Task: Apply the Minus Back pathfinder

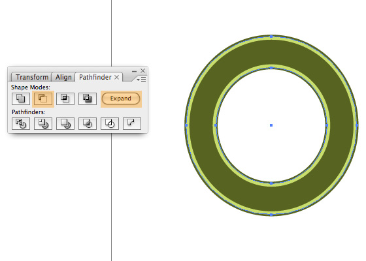Action: (132, 123)
